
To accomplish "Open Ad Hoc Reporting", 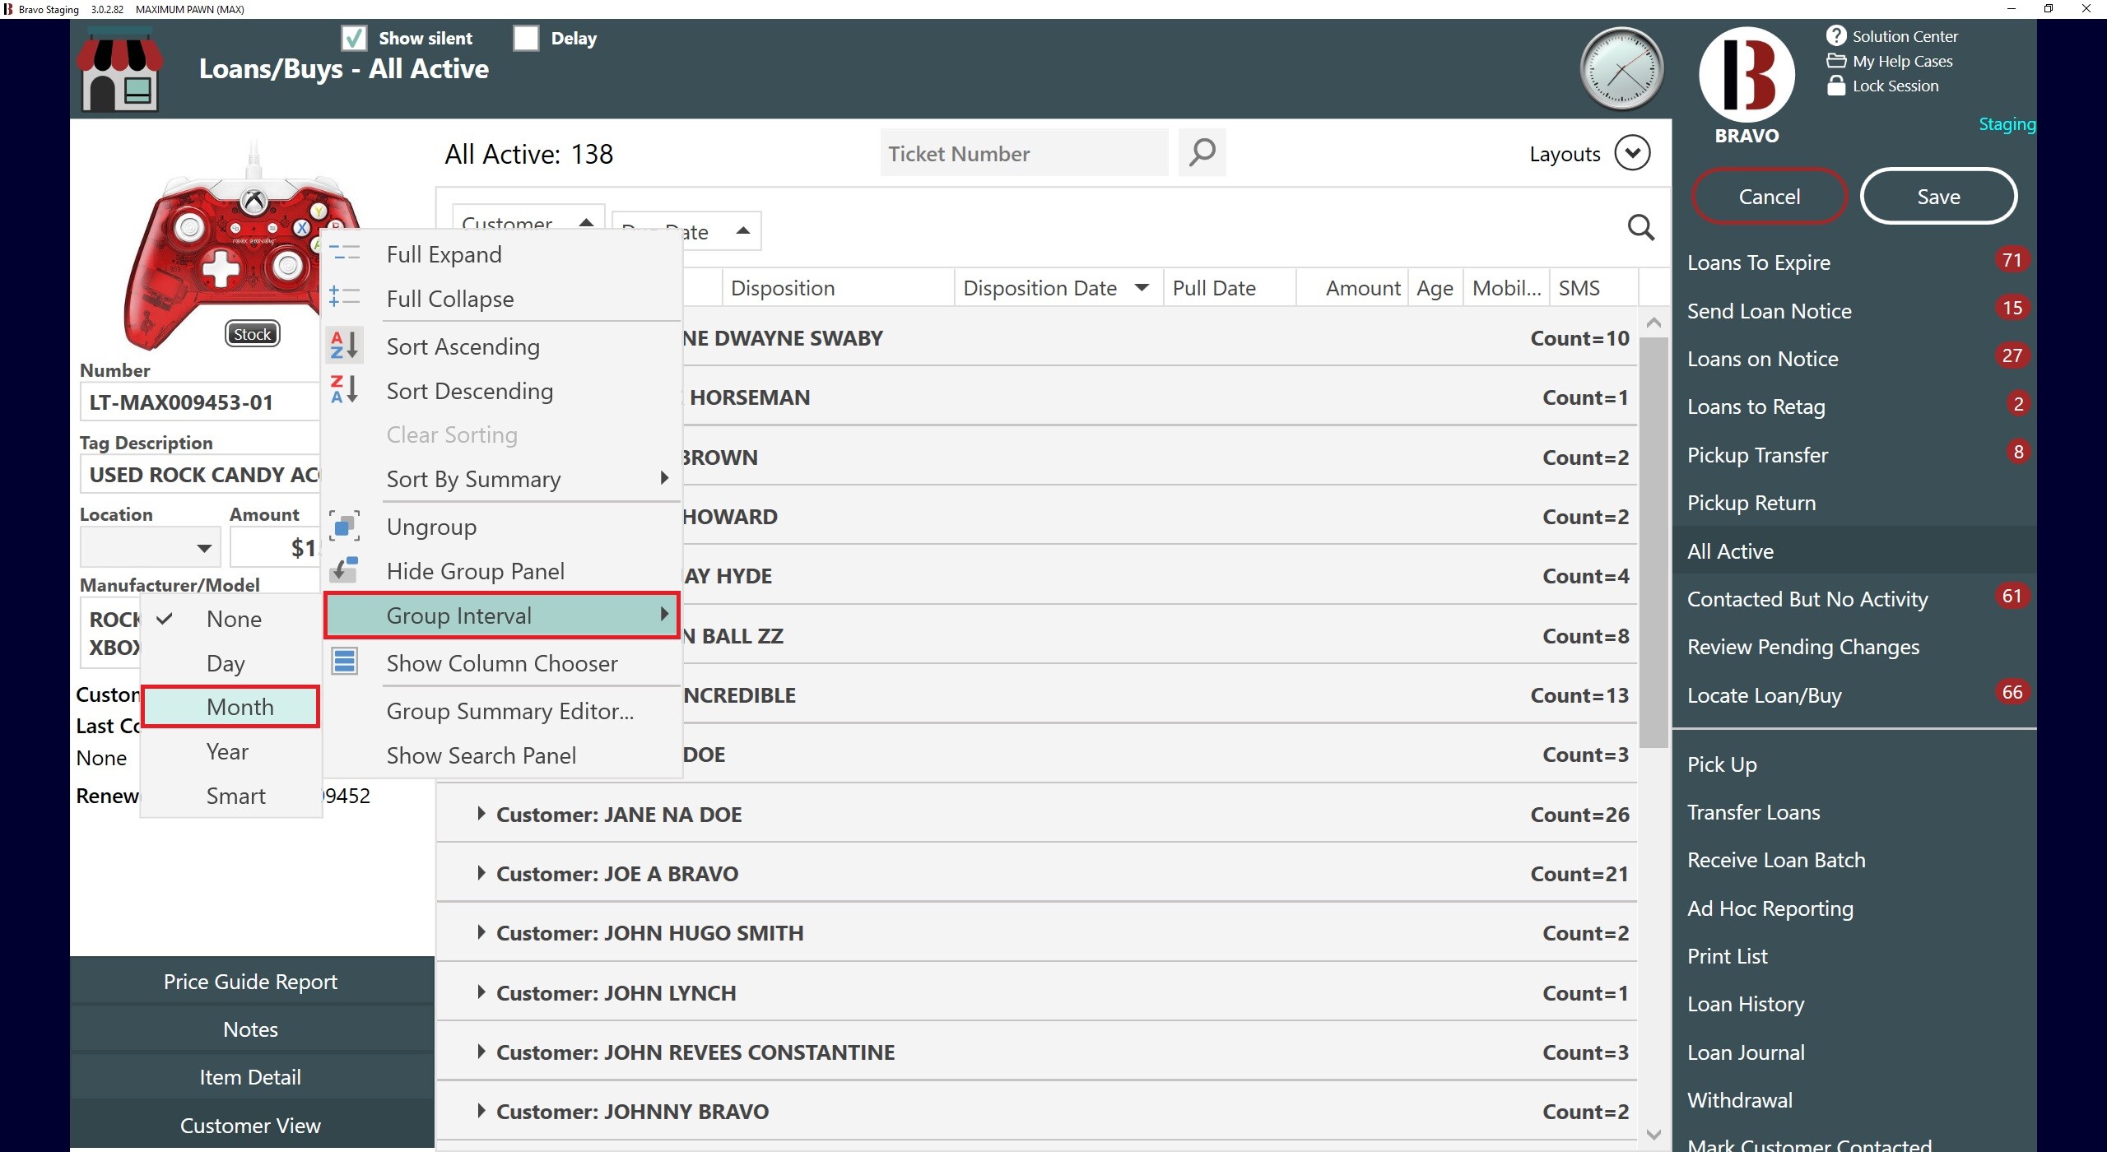I will (1770, 908).
